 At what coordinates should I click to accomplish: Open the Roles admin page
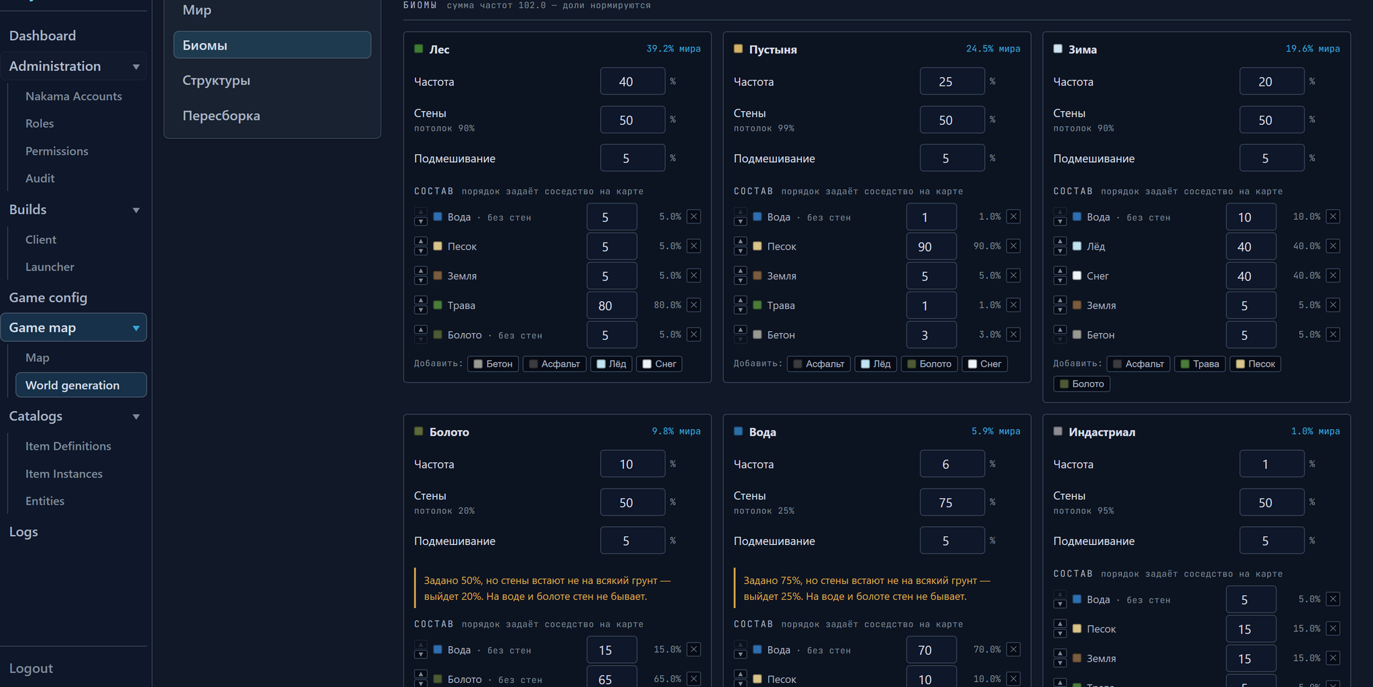click(40, 123)
